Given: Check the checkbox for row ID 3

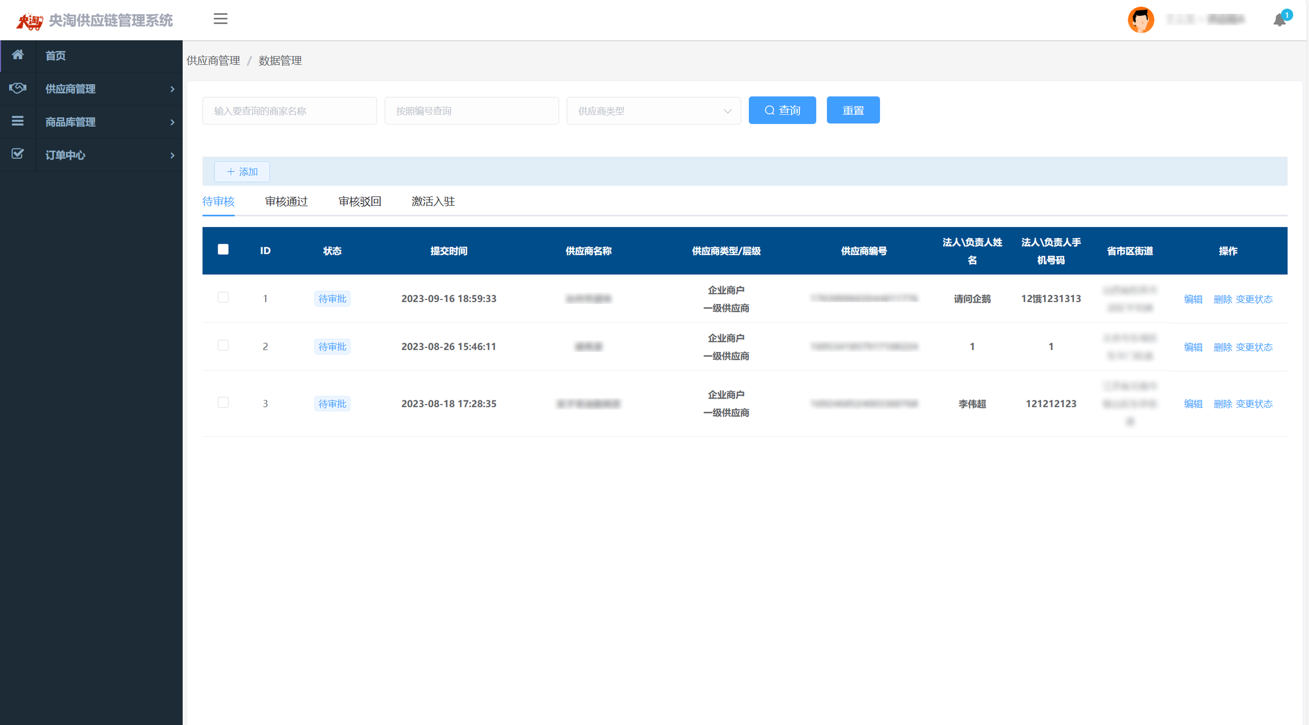Looking at the screenshot, I should (x=223, y=403).
